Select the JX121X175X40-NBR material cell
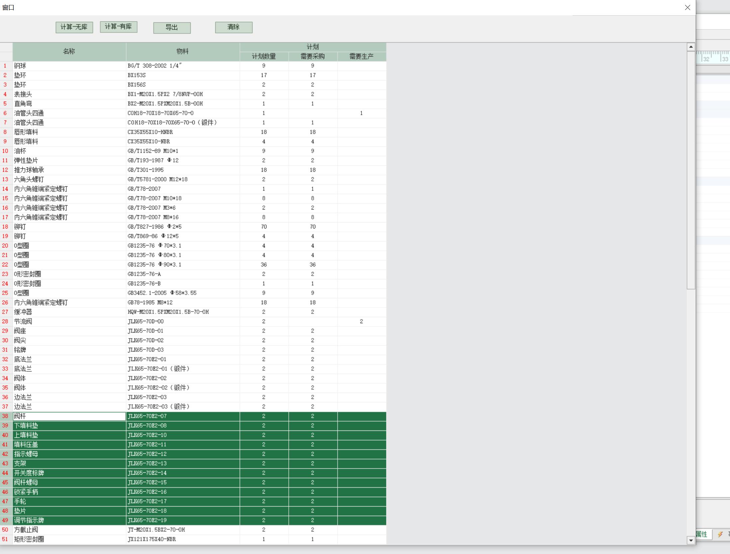The image size is (730, 554). pyautogui.click(x=183, y=539)
